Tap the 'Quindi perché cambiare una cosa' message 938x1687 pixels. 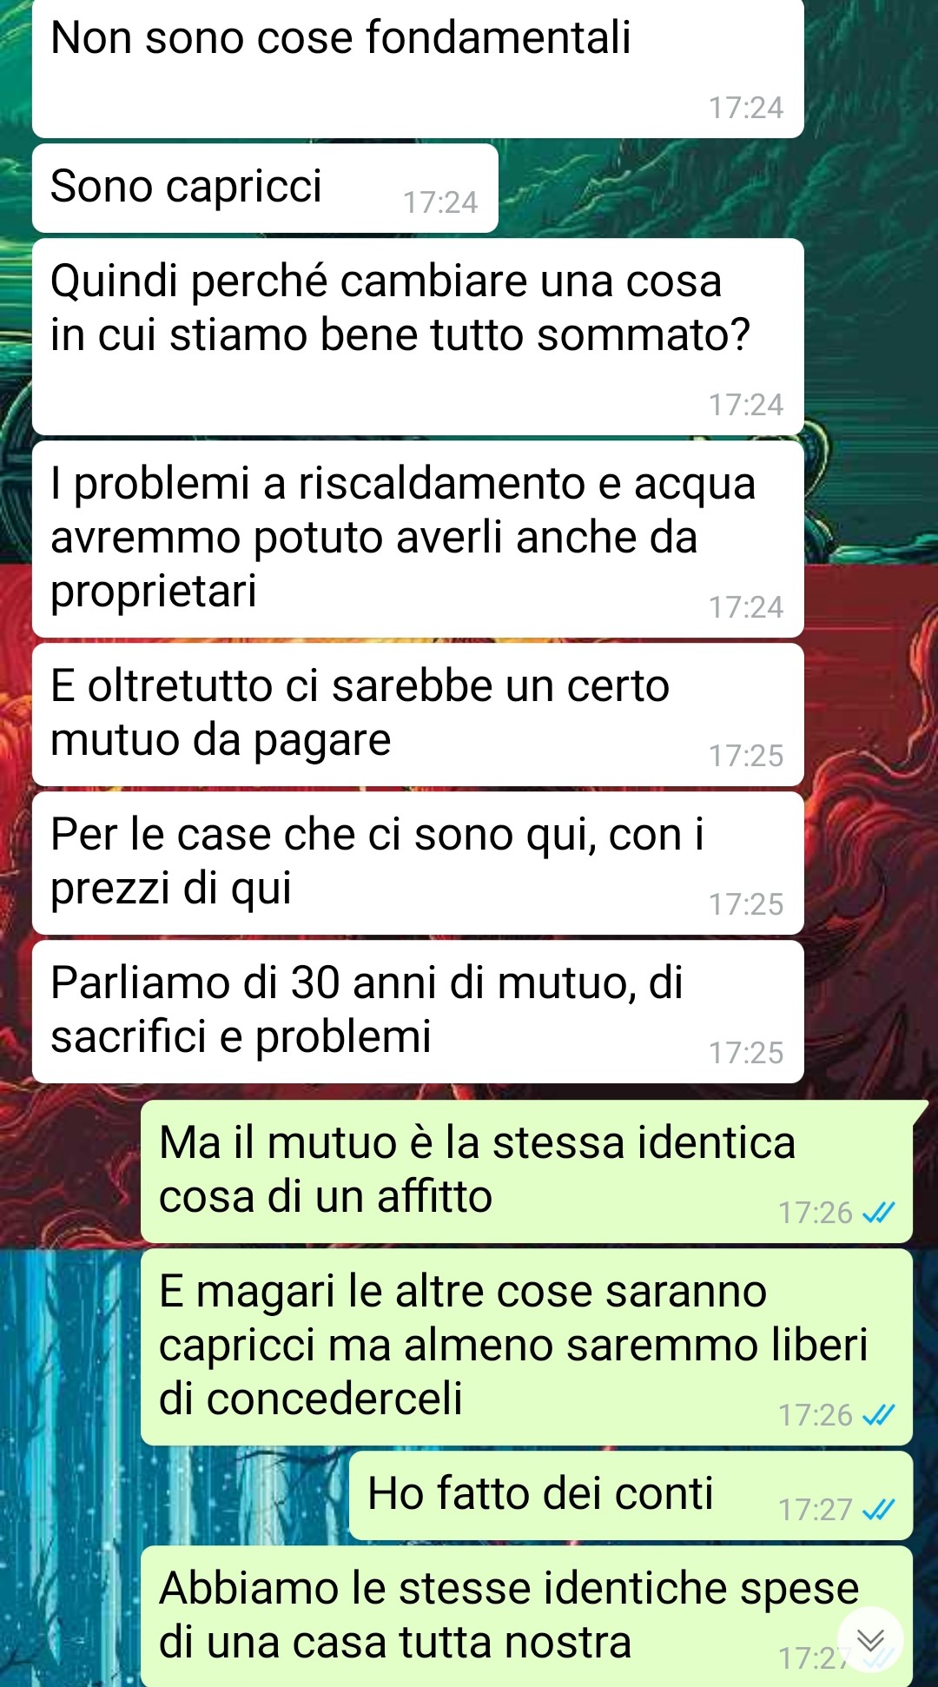pyautogui.click(x=418, y=336)
